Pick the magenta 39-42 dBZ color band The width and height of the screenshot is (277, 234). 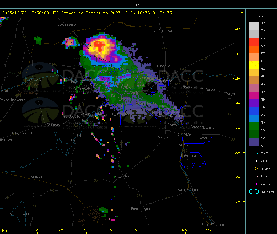[254, 95]
